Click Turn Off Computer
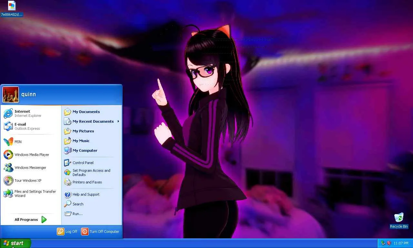This screenshot has height=248, width=413. point(100,232)
